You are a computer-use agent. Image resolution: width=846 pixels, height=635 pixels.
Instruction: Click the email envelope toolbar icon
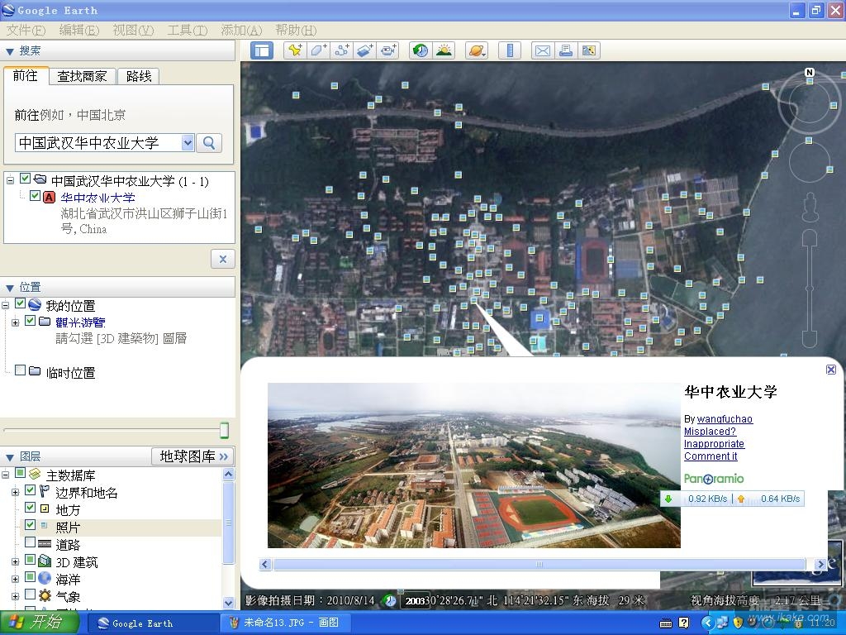(x=542, y=50)
